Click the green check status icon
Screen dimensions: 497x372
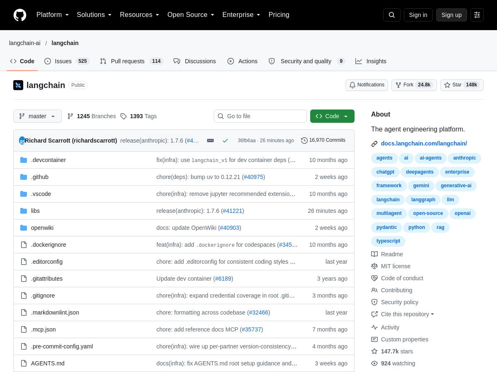[x=225, y=141]
